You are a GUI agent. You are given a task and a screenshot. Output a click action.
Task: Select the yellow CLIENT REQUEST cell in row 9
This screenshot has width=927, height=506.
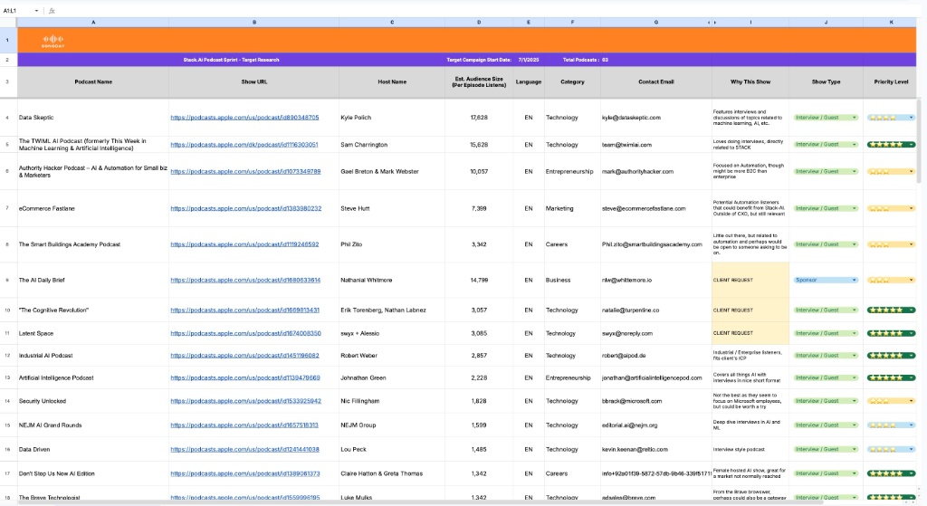[750, 280]
